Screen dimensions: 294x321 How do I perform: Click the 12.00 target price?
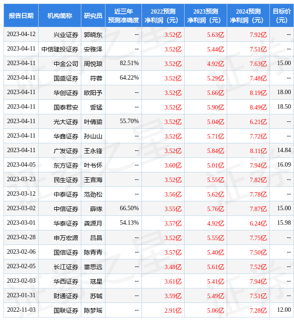[x=284, y=310]
